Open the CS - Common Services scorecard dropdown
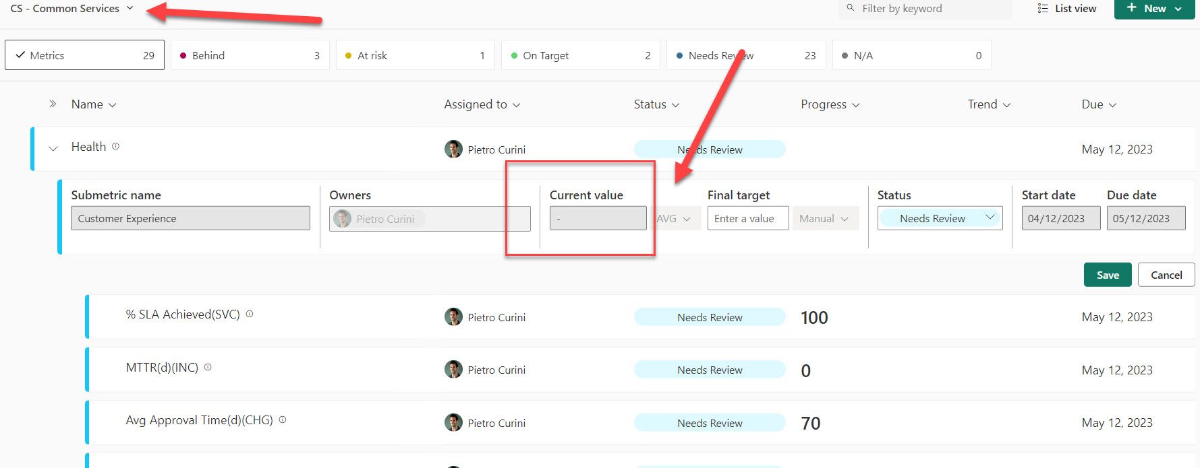The image size is (1200, 468). (x=72, y=9)
